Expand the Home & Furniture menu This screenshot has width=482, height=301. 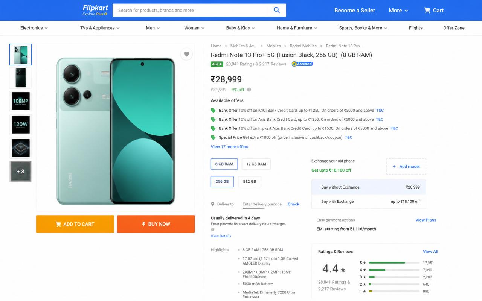click(x=297, y=28)
